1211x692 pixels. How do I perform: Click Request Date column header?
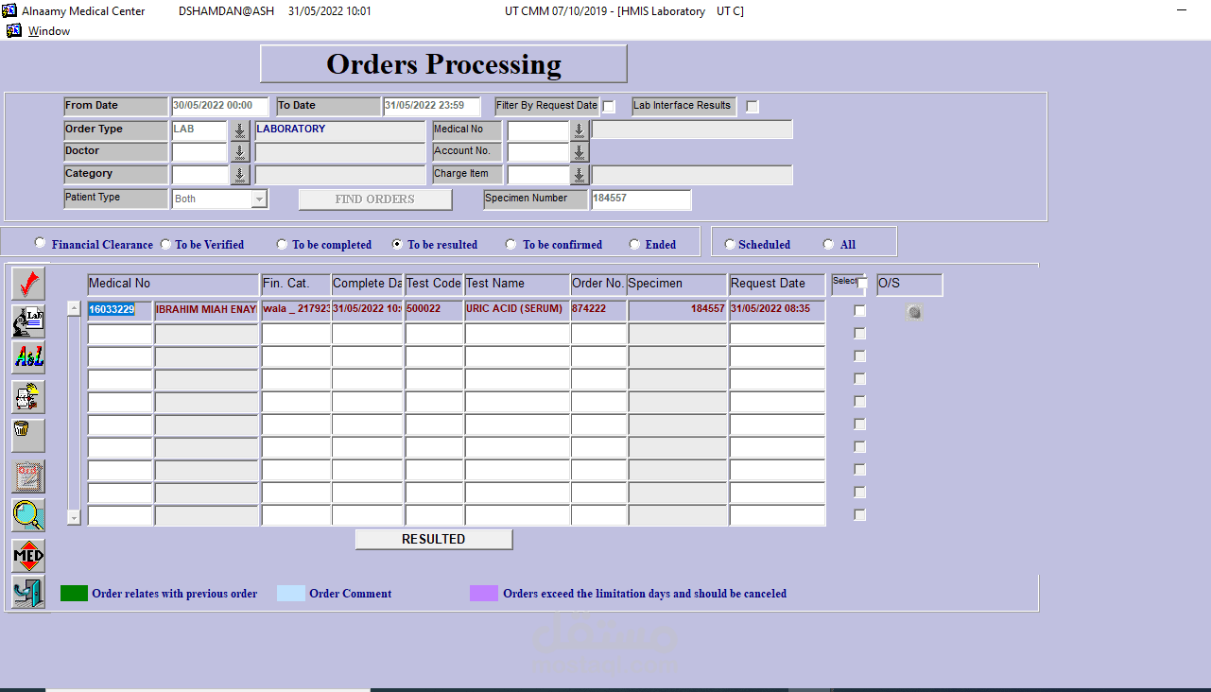tap(777, 284)
